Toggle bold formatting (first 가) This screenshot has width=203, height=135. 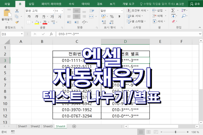click(29, 16)
